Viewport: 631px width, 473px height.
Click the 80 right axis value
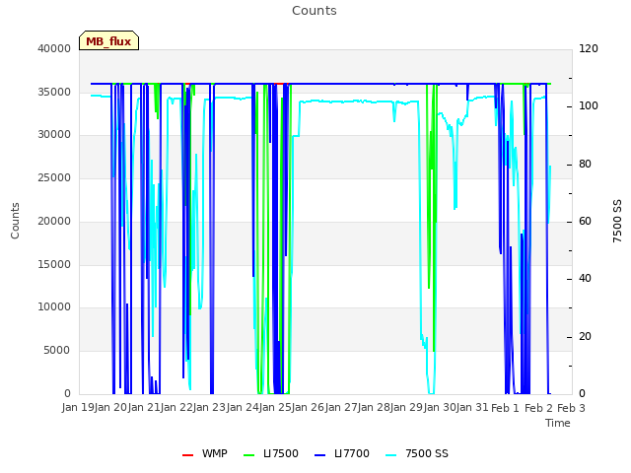coord(585,165)
